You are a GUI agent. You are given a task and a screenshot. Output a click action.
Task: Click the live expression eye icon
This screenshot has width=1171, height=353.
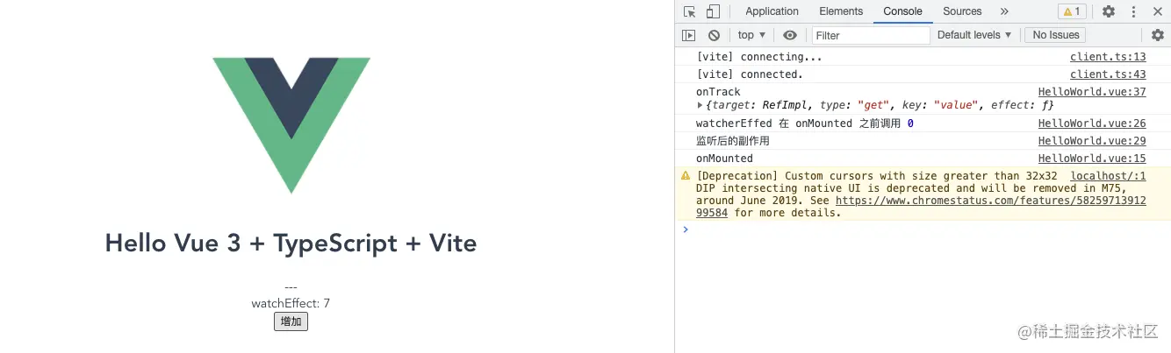point(790,35)
